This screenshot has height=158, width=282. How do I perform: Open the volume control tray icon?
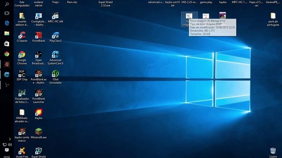click(x=10, y=144)
